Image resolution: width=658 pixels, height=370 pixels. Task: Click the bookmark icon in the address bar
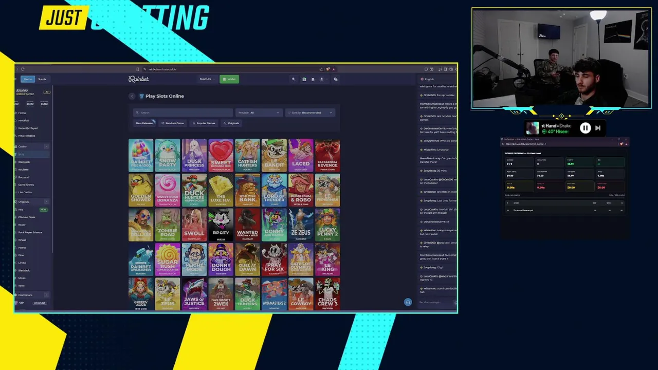pos(137,69)
